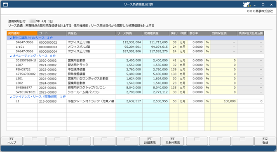The width and height of the screenshot is (277, 152).
Task: Click contract number SV101021021 cell
Action: pyautogui.click(x=22, y=92)
